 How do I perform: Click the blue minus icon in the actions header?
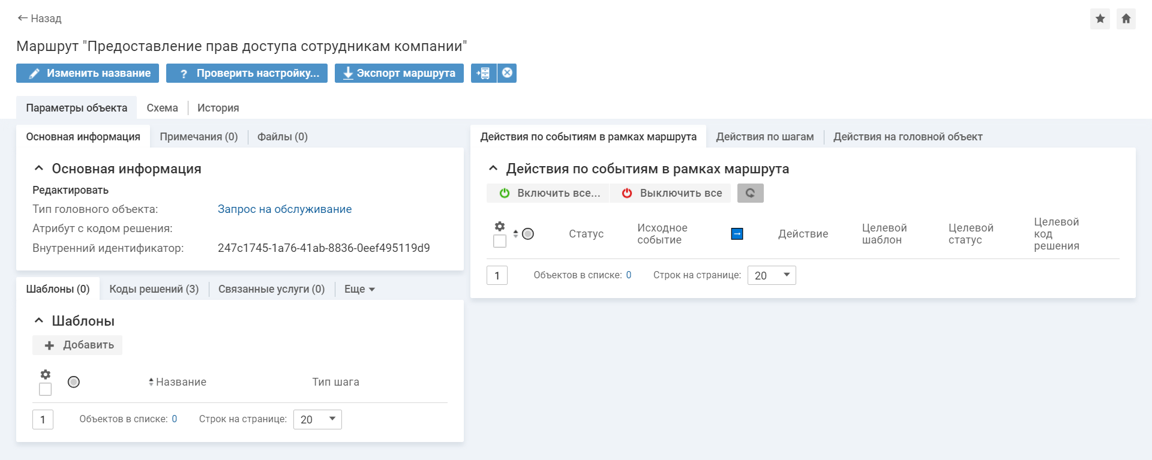(x=737, y=234)
